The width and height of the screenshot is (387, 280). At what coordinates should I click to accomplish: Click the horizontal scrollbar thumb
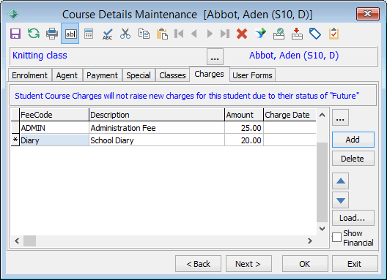pyautogui.click(x=29, y=241)
